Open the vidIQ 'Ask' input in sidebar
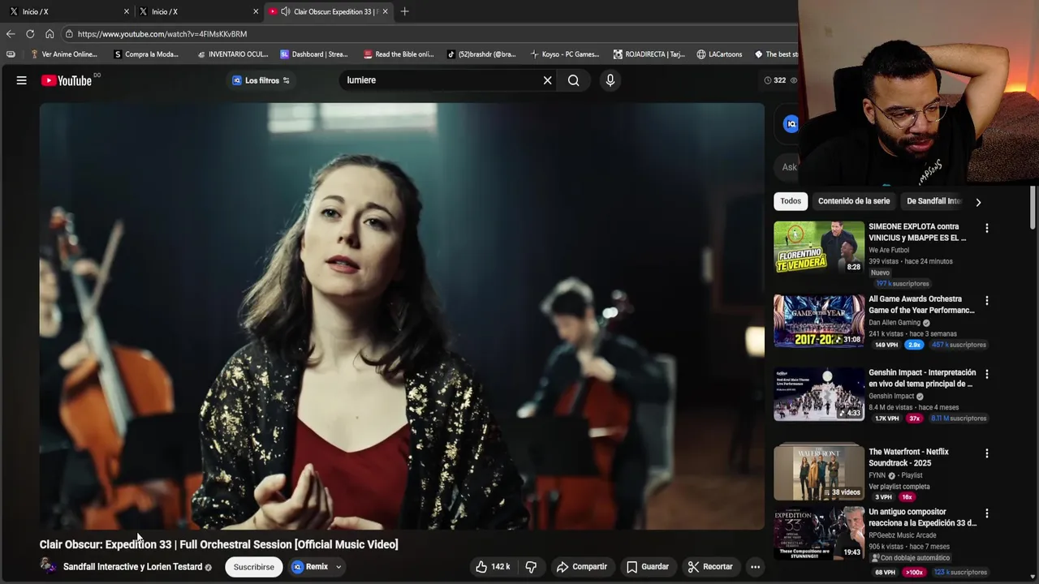Screen dimensions: 1039x584 coord(789,167)
